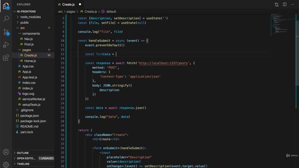This screenshot has height=168, width=299.
Task: Click the code minimap preview
Action: 279,24
